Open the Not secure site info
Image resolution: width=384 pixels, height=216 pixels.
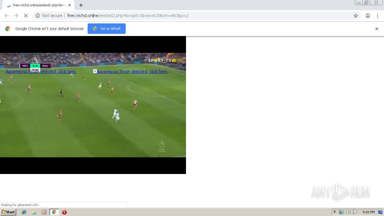pyautogui.click(x=49, y=16)
